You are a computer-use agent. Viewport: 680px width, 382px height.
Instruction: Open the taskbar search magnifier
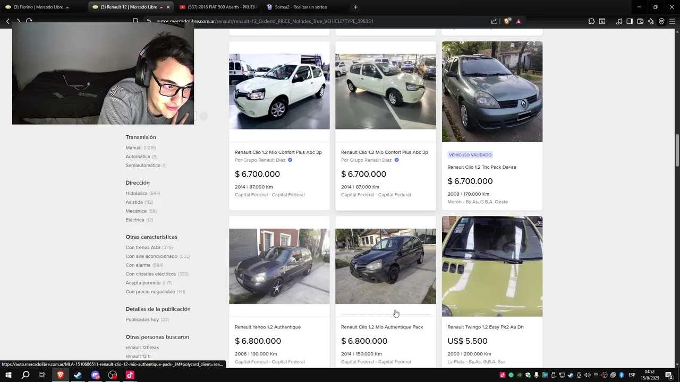25,375
